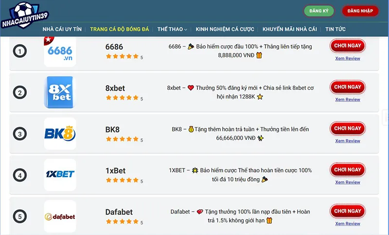Open the 6686.vn logo tile
This screenshot has width=389, height=235.
click(60, 52)
